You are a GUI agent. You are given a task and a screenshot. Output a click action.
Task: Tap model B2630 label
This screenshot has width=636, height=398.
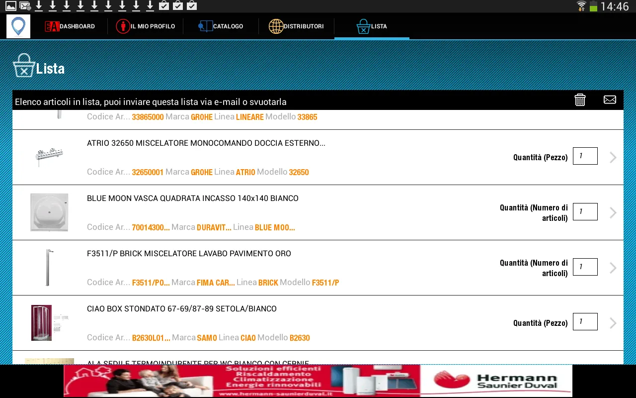tap(300, 338)
